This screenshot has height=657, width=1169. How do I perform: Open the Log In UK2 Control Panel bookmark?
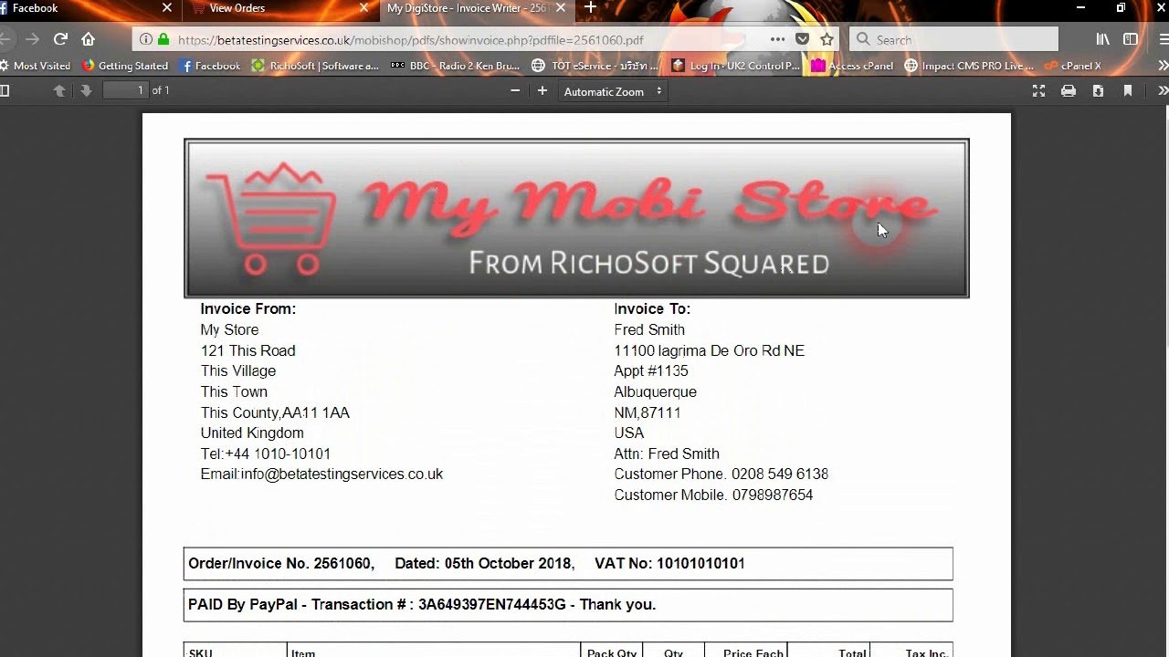point(735,66)
